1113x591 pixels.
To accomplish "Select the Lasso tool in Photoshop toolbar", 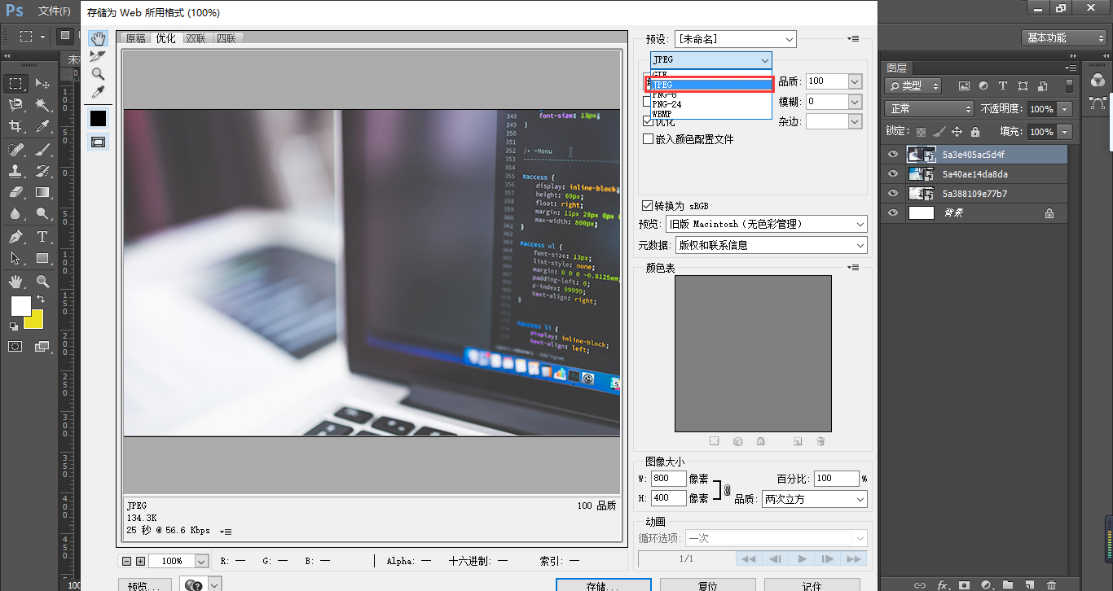I will [15, 105].
